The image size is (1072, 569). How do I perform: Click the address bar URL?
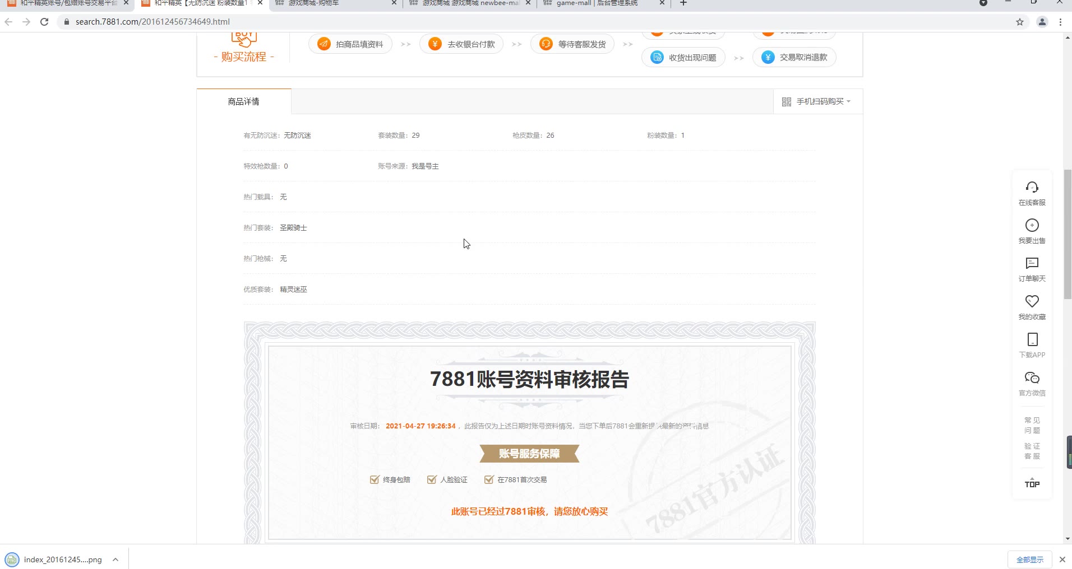pyautogui.click(x=153, y=22)
